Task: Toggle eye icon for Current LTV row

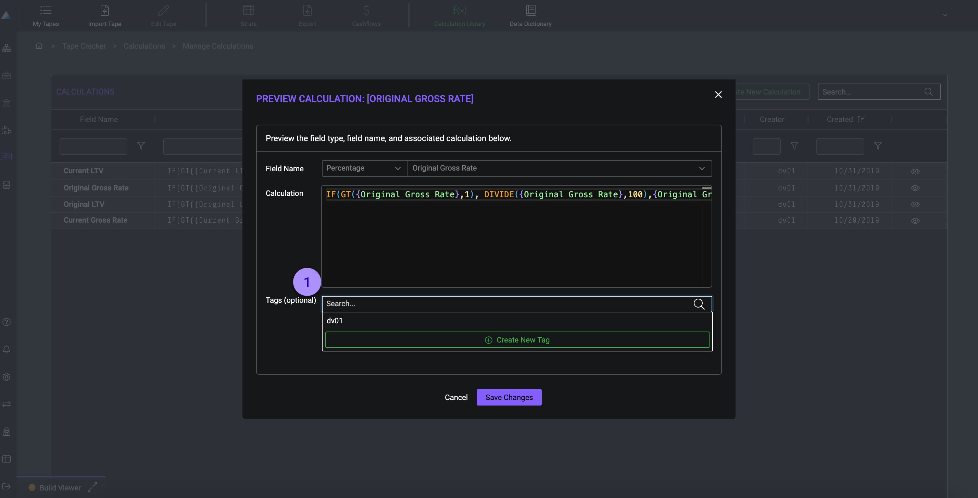Action: [x=915, y=171]
